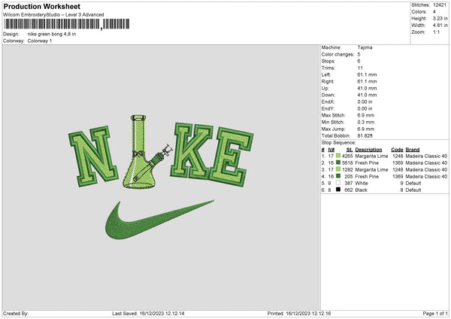Click the 'Black' description in row 6
The image size is (451, 319).
tap(362, 190)
